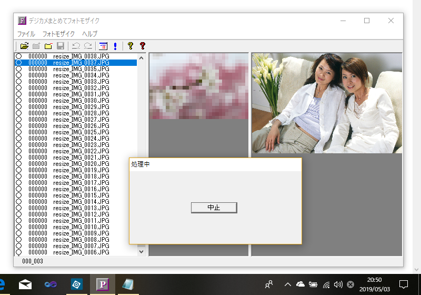Click the floppy disk save icon
Image resolution: width=421 pixels, height=295 pixels.
pyautogui.click(x=61, y=46)
